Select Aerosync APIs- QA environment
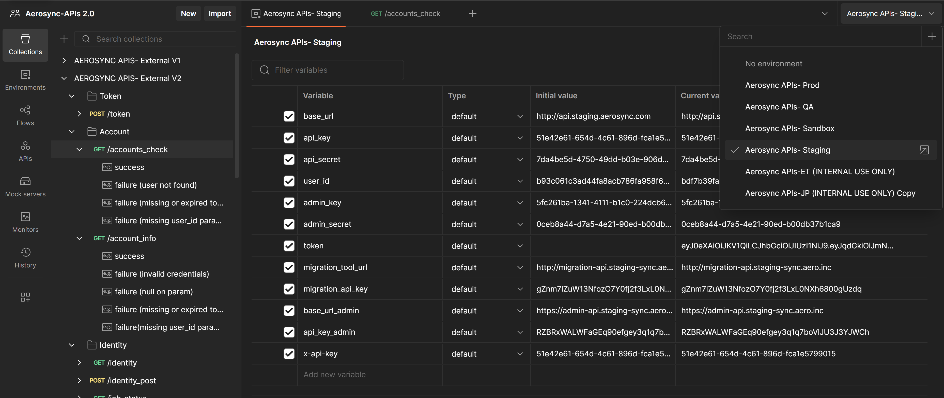 point(779,107)
